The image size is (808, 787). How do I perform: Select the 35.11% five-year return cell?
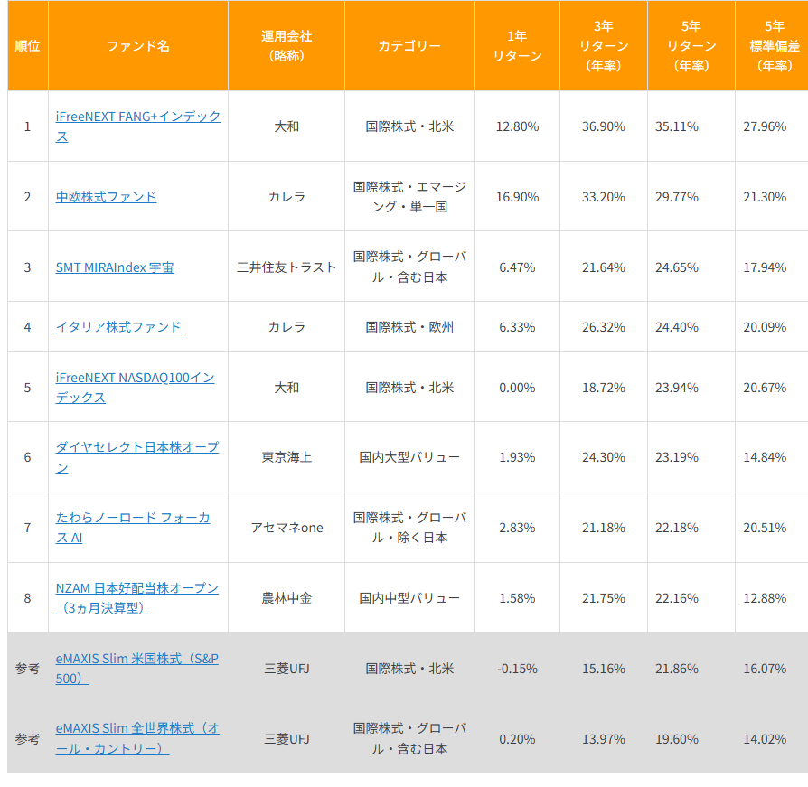point(691,126)
